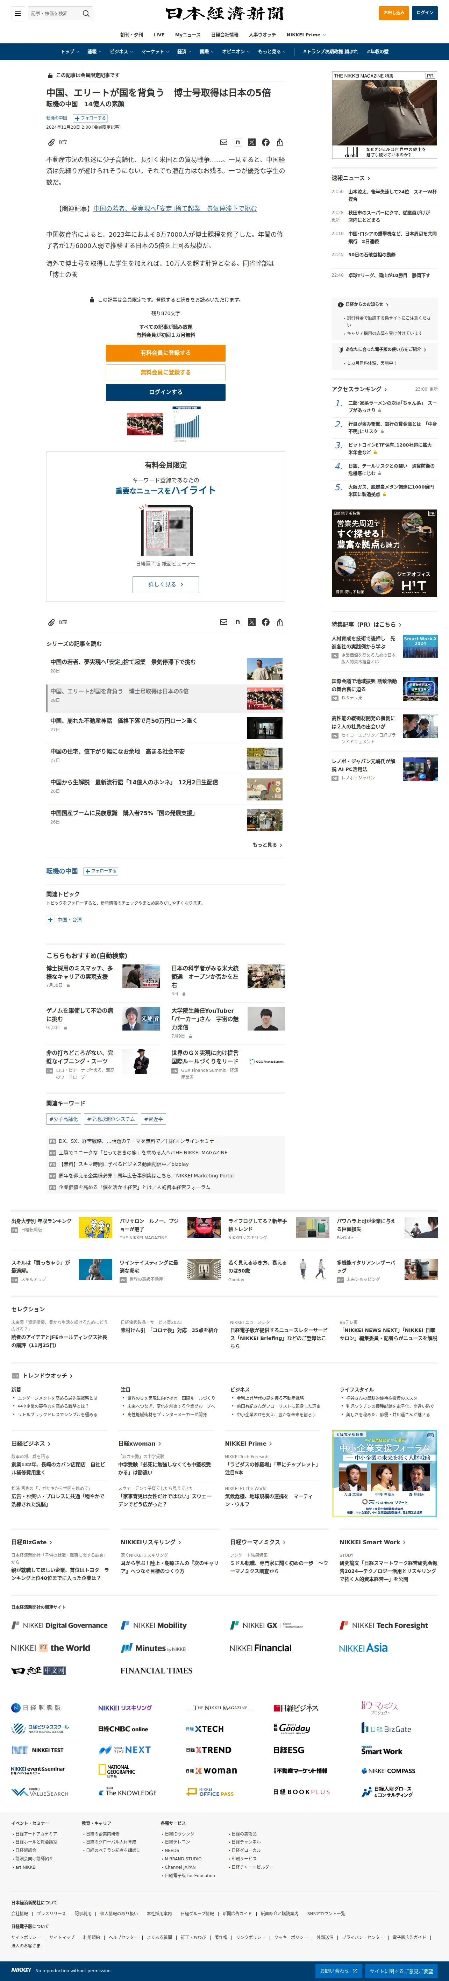Open the #トランプ次期政権 顔ぶれ tag

pyautogui.click(x=330, y=51)
